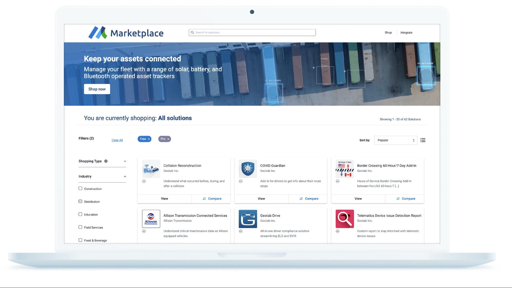The image size is (512, 288).
Task: Enable the Education industry checkbox
Action: coord(80,214)
